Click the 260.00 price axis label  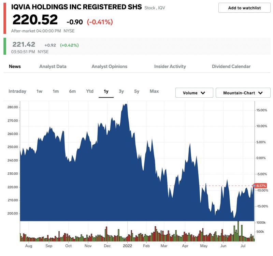coord(13,134)
